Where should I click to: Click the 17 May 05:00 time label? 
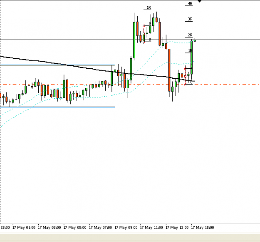75,227
